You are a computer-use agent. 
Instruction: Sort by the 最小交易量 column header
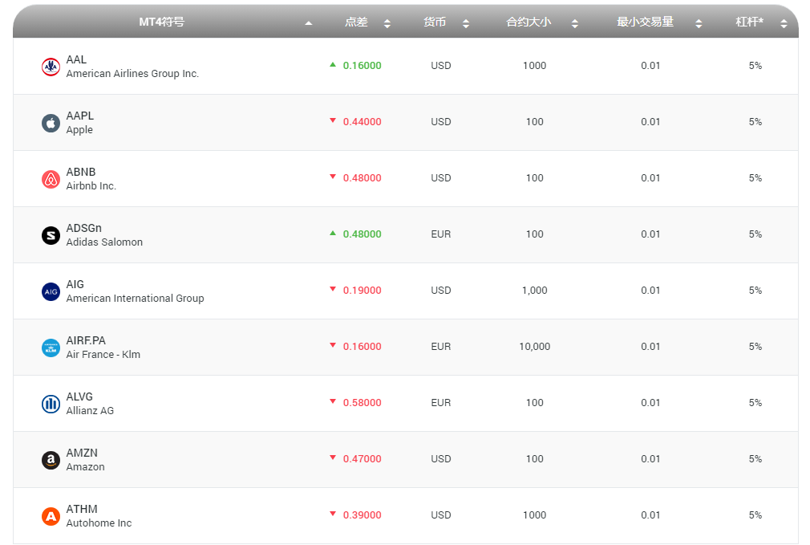[646, 22]
